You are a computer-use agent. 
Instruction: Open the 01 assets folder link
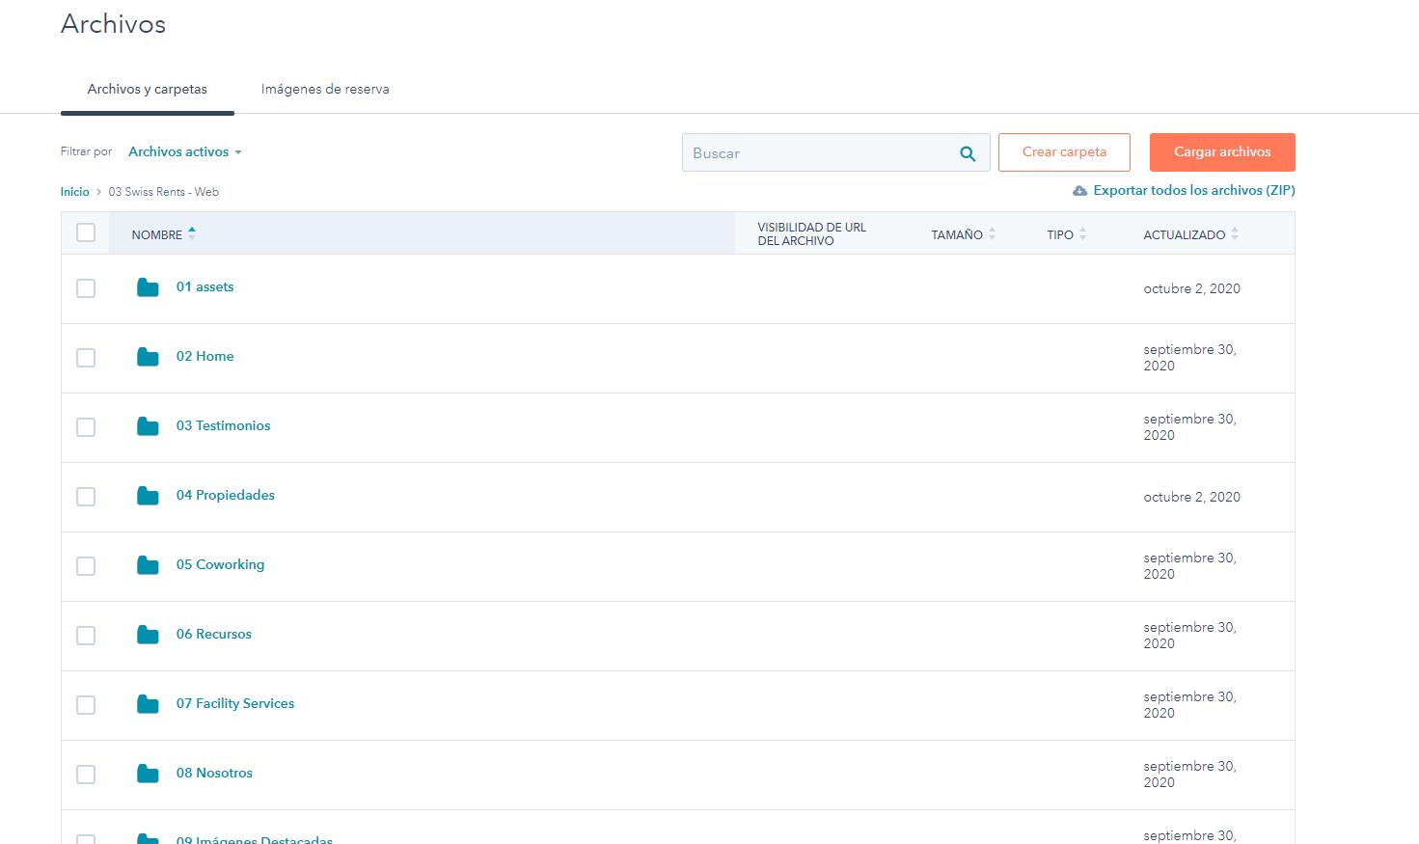pos(205,287)
